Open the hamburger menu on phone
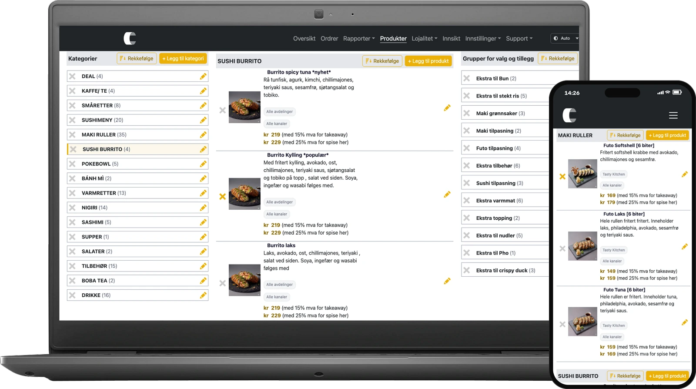 point(673,115)
